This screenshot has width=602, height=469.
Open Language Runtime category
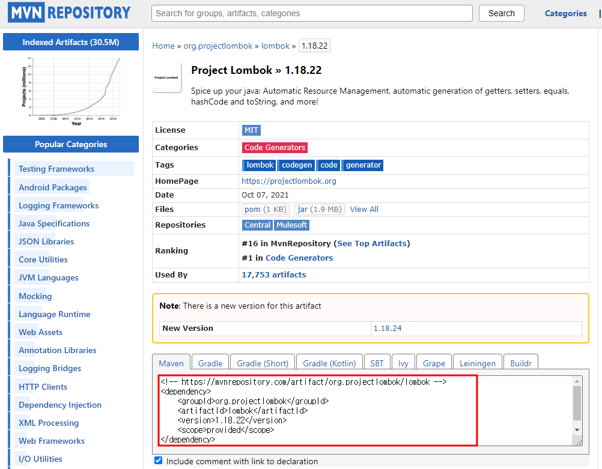click(x=55, y=314)
